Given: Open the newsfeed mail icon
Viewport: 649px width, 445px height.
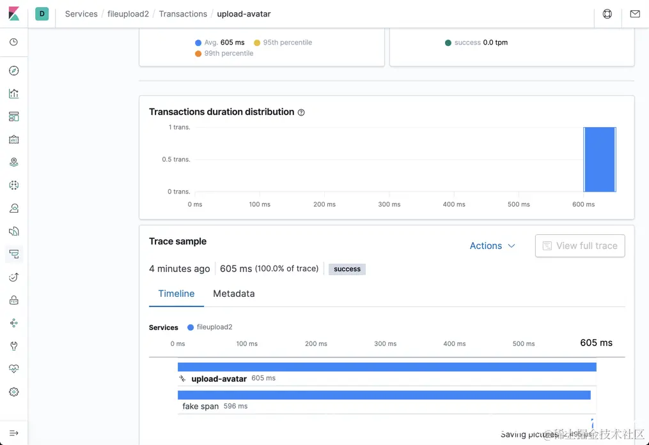Looking at the screenshot, I should point(635,13).
